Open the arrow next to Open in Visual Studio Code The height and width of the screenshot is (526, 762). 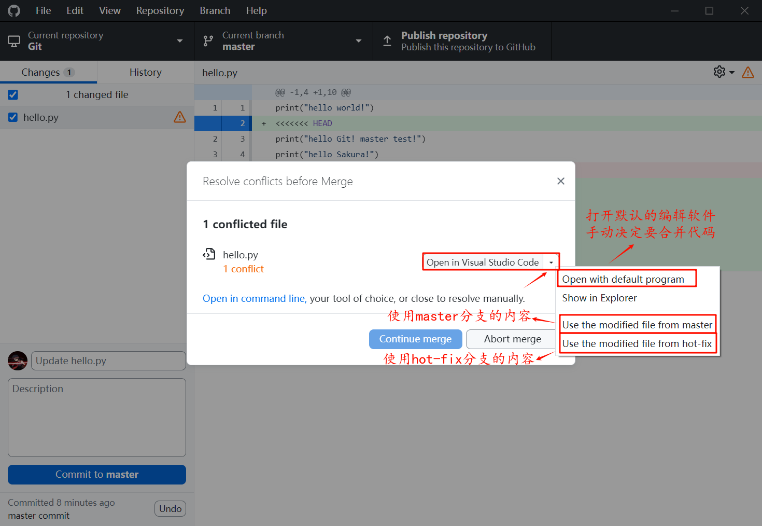551,262
